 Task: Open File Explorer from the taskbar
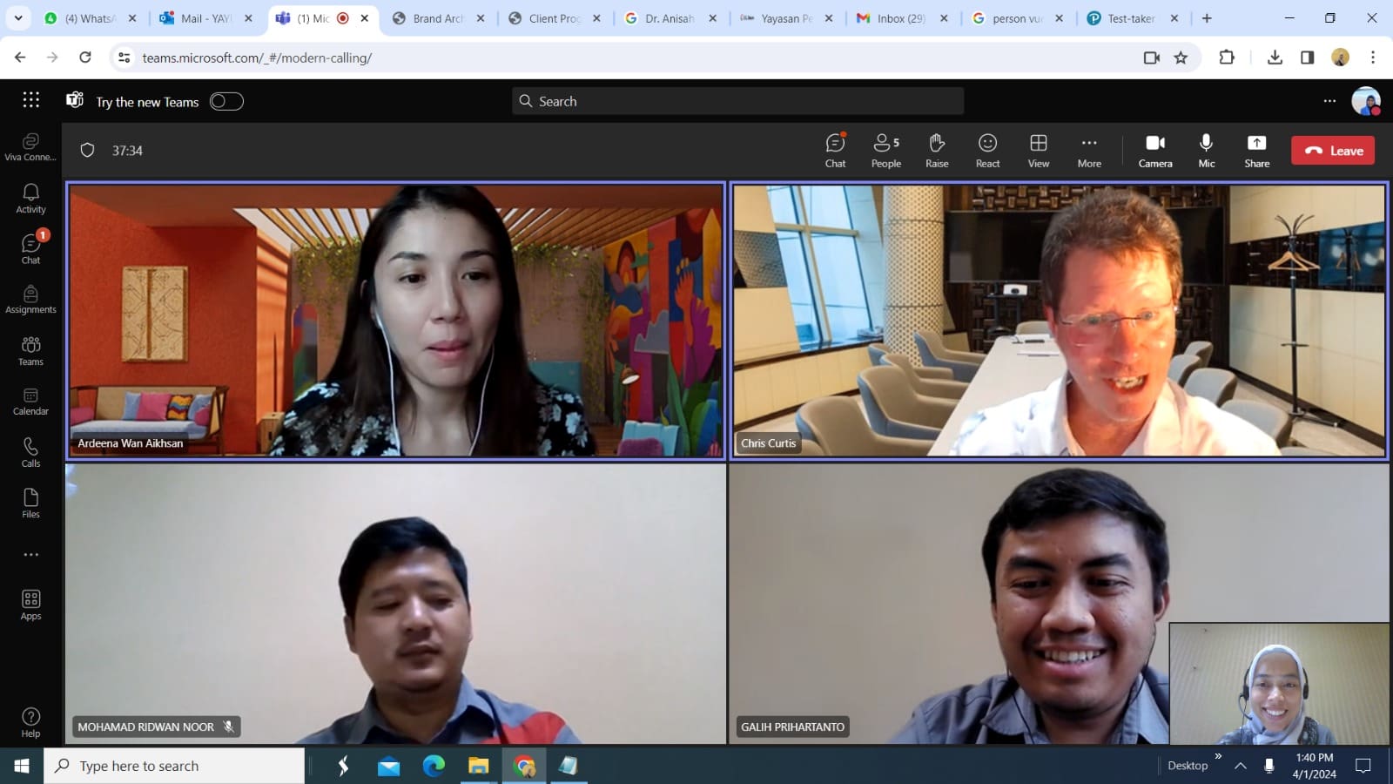pyautogui.click(x=478, y=766)
